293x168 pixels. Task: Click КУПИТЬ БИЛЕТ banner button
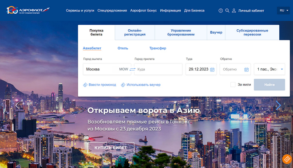(111, 148)
